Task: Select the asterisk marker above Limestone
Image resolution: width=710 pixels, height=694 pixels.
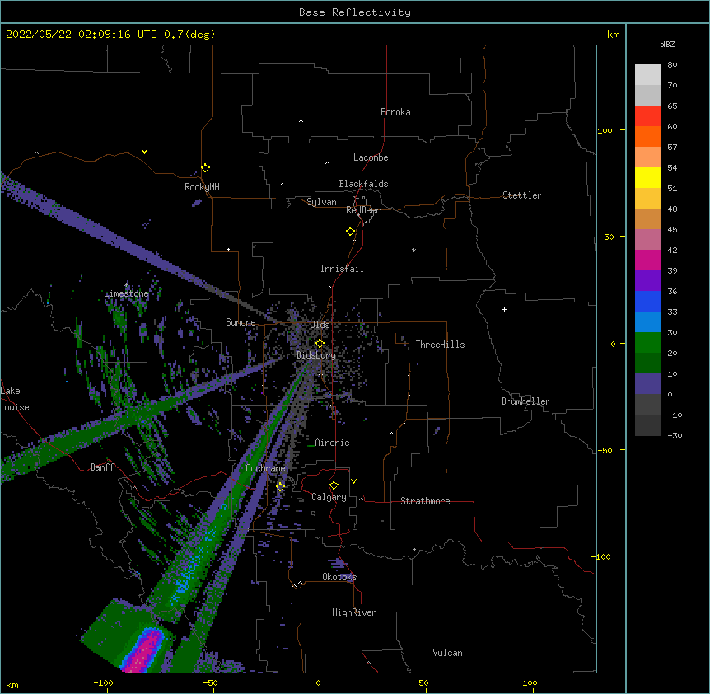Action: click(x=126, y=284)
